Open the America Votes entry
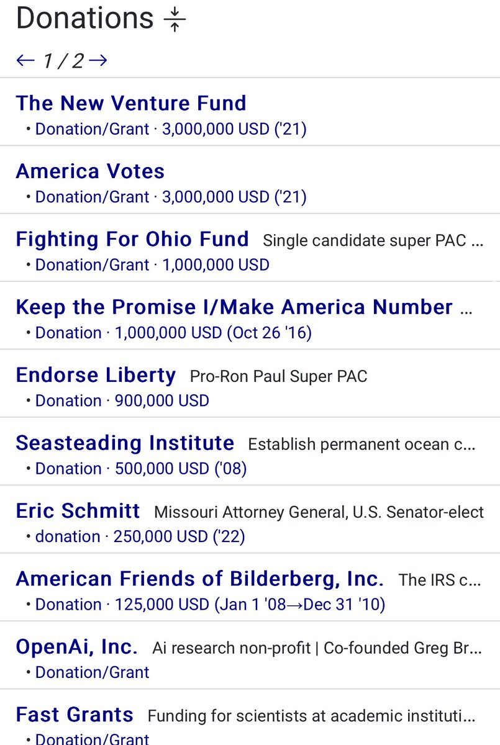The height and width of the screenshot is (745, 500). click(90, 171)
